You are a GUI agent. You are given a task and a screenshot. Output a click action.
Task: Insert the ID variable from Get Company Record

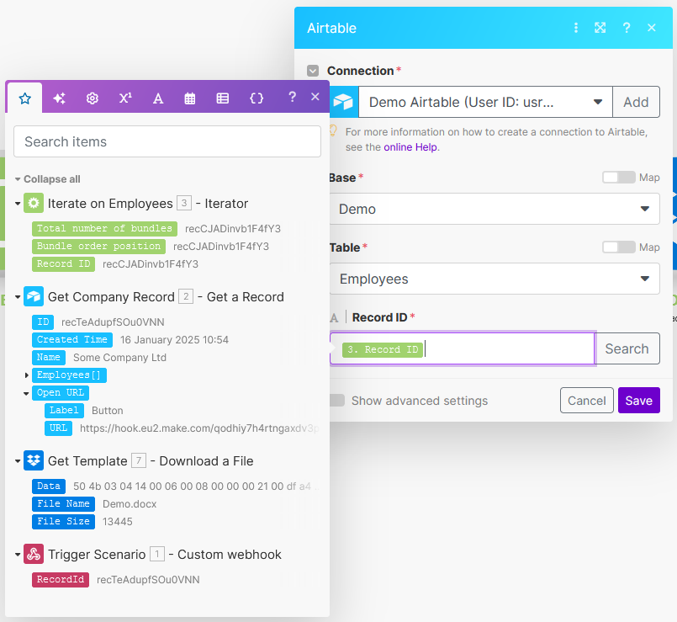point(43,322)
